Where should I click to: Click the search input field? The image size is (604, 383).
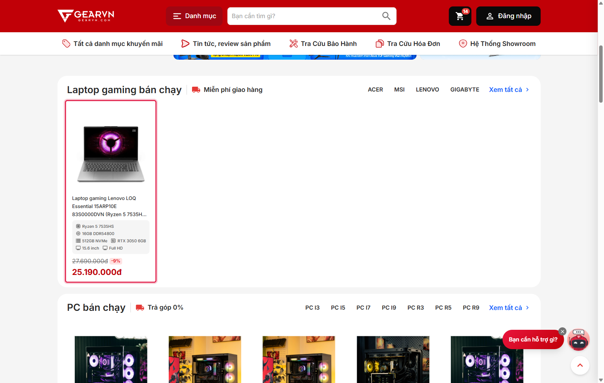pos(304,16)
